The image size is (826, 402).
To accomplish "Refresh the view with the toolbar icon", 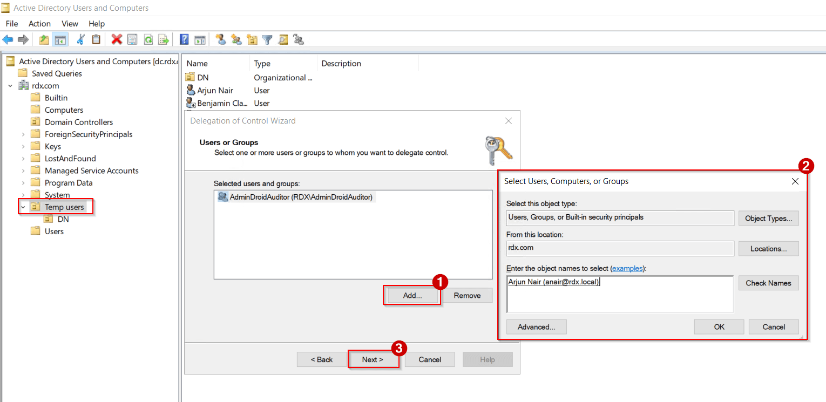I will [x=147, y=39].
